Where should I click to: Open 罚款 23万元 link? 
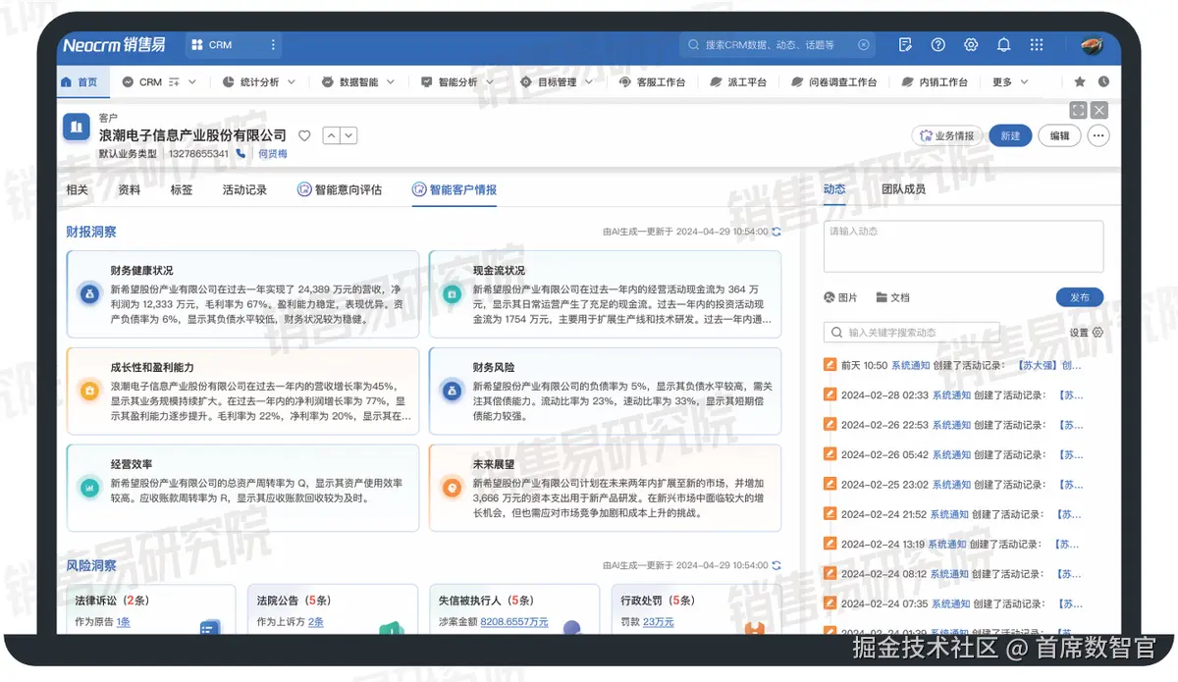click(x=659, y=622)
